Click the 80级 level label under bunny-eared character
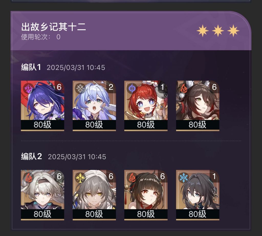The width and height of the screenshot is (262, 236). [x=198, y=125]
